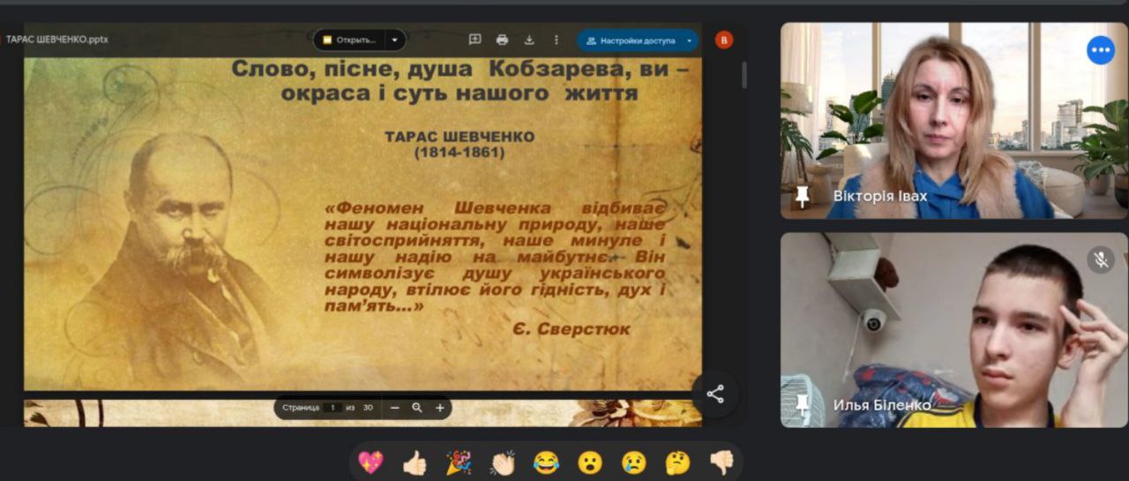Send the crying face reaction
Image resolution: width=1129 pixels, height=481 pixels.
[633, 462]
